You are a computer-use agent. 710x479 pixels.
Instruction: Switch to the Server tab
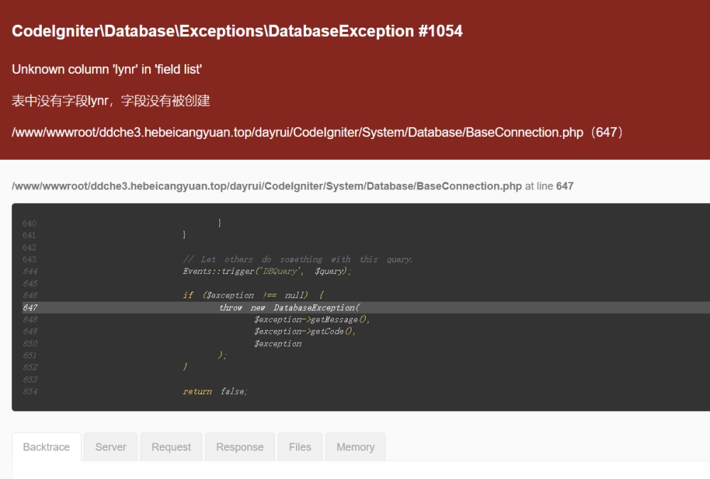(x=111, y=447)
